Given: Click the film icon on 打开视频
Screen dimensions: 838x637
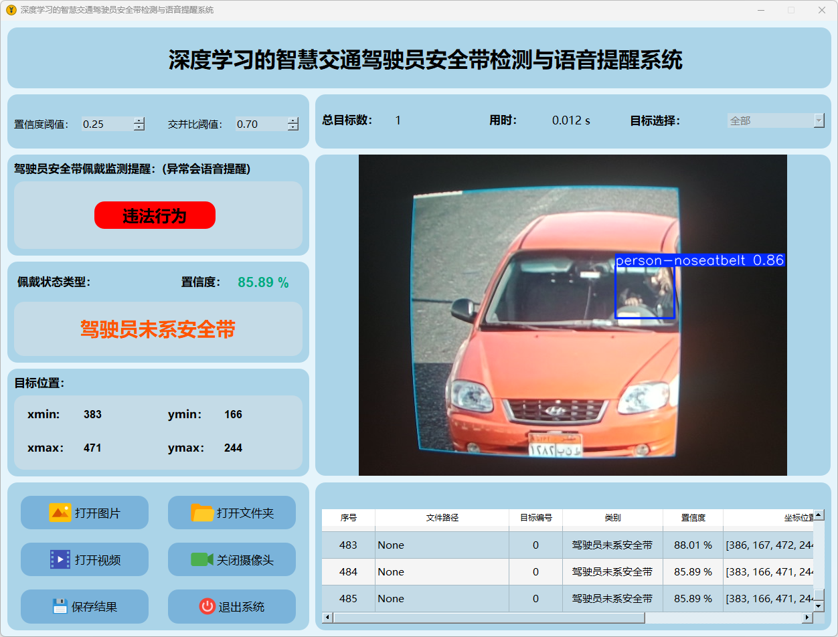Looking at the screenshot, I should (60, 559).
